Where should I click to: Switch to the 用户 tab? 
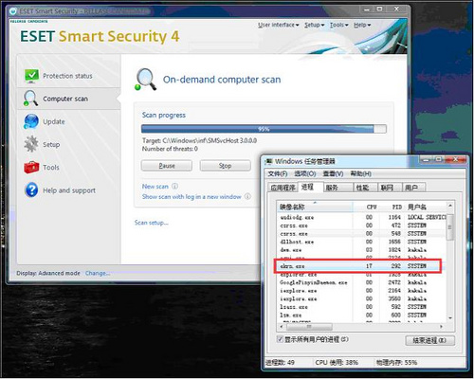click(x=413, y=188)
